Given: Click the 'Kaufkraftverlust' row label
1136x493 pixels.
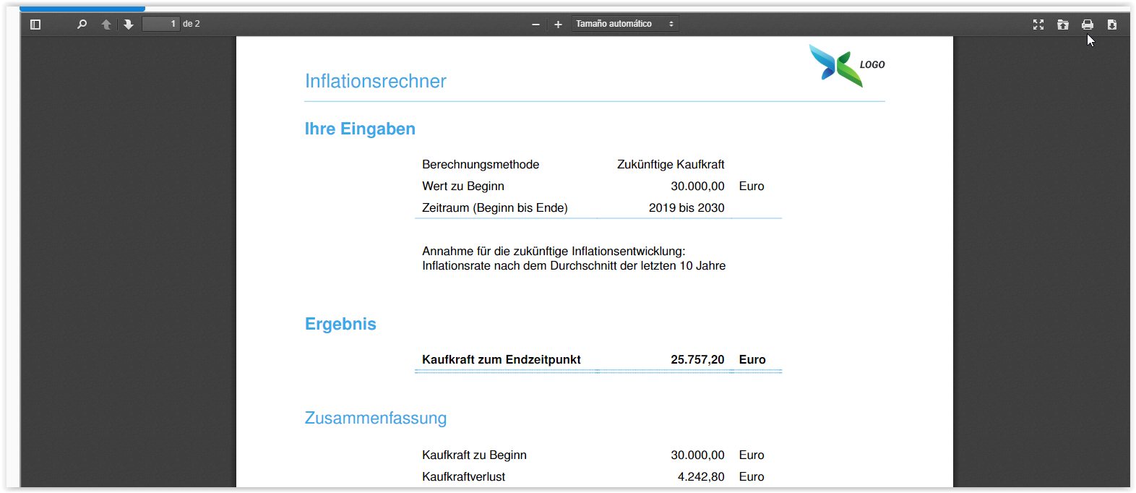Looking at the screenshot, I should (463, 476).
